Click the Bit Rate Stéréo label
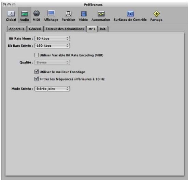This screenshot has width=188, height=180. coord(20,46)
